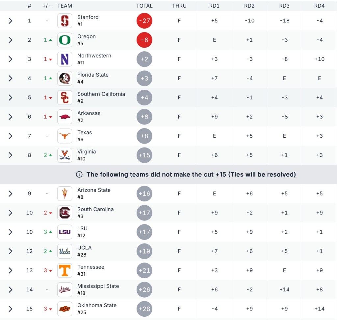This screenshot has width=337, height=320.
Task: Expand the Arizona State row
Action: pos(10,194)
